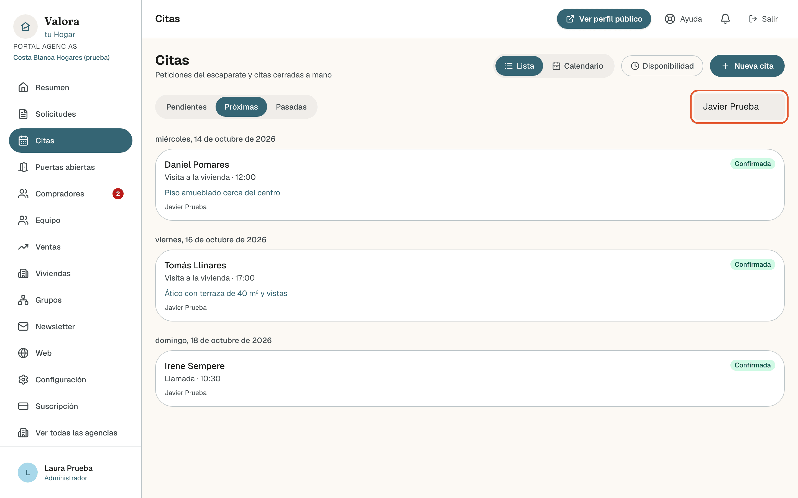The image size is (798, 498).
Task: Click date heading miércoles, 14 de octubre
Action: click(215, 139)
